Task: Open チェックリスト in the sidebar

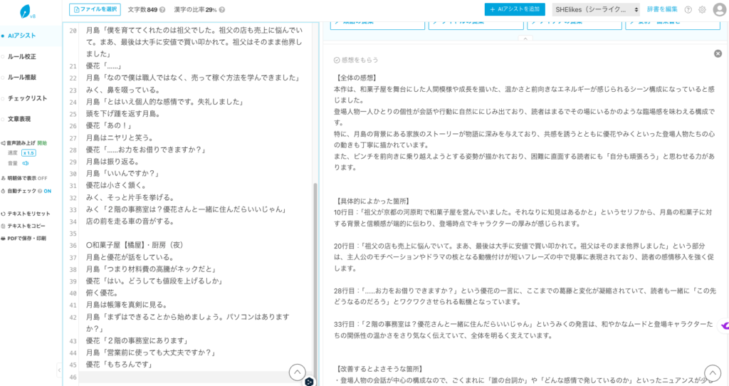Action: pos(27,98)
